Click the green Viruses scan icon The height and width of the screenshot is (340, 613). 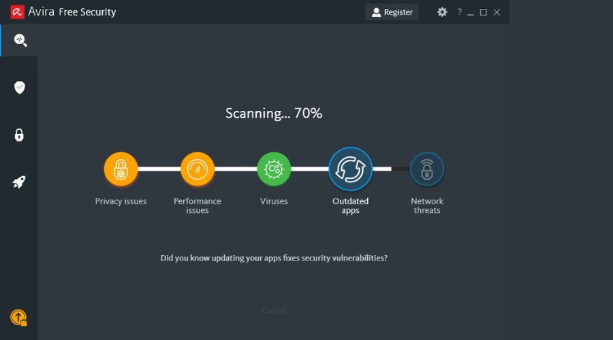tap(274, 169)
